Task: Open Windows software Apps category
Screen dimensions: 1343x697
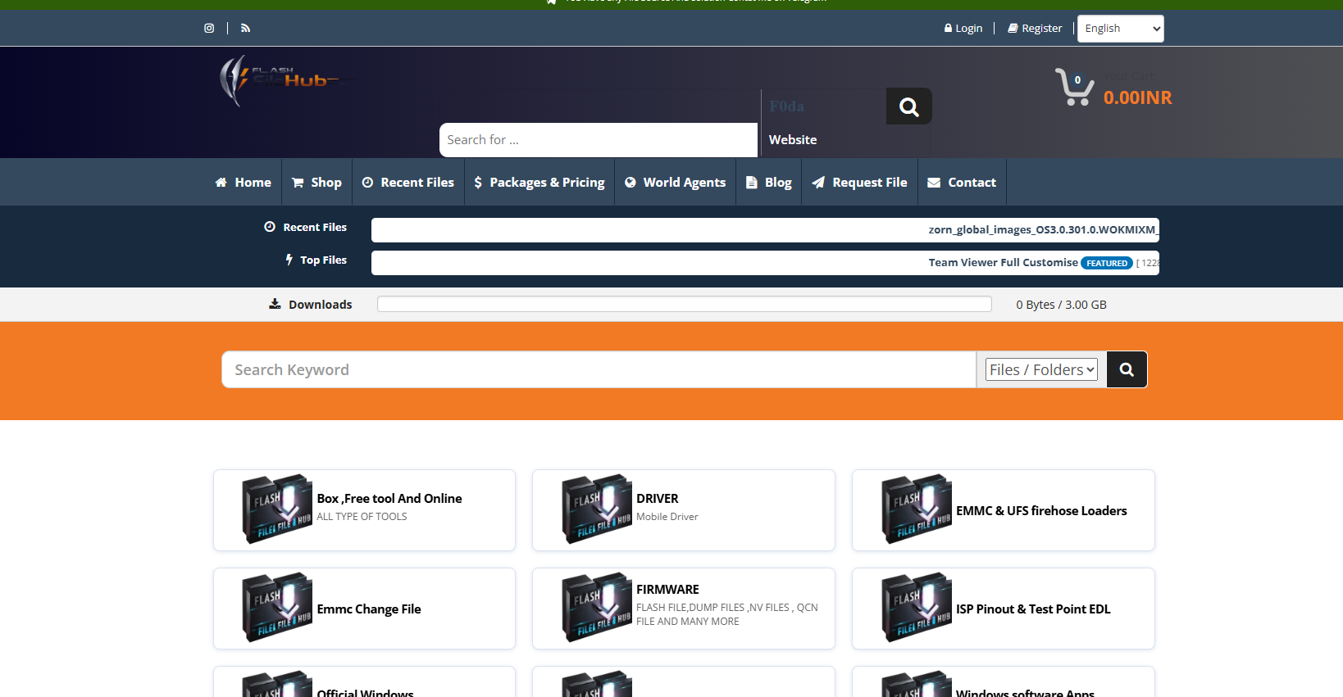Action: [x=1025, y=692]
